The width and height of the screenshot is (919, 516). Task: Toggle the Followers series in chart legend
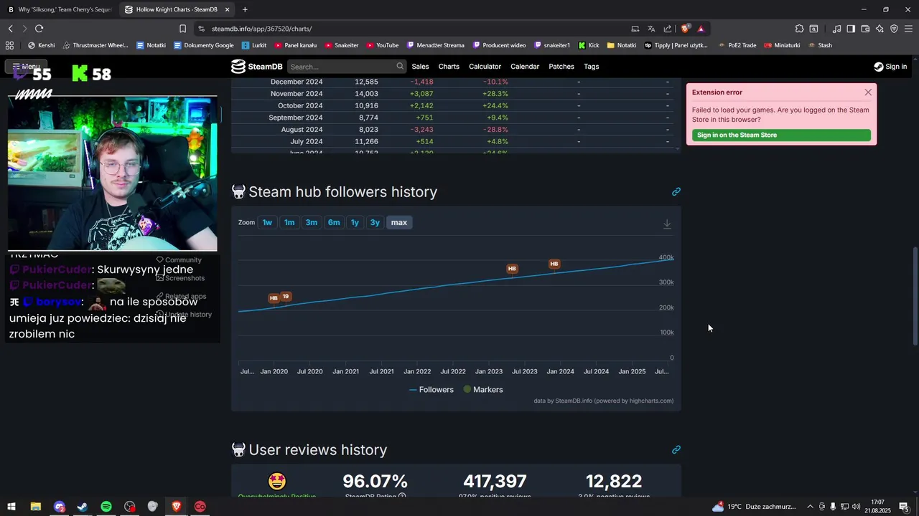[431, 390]
